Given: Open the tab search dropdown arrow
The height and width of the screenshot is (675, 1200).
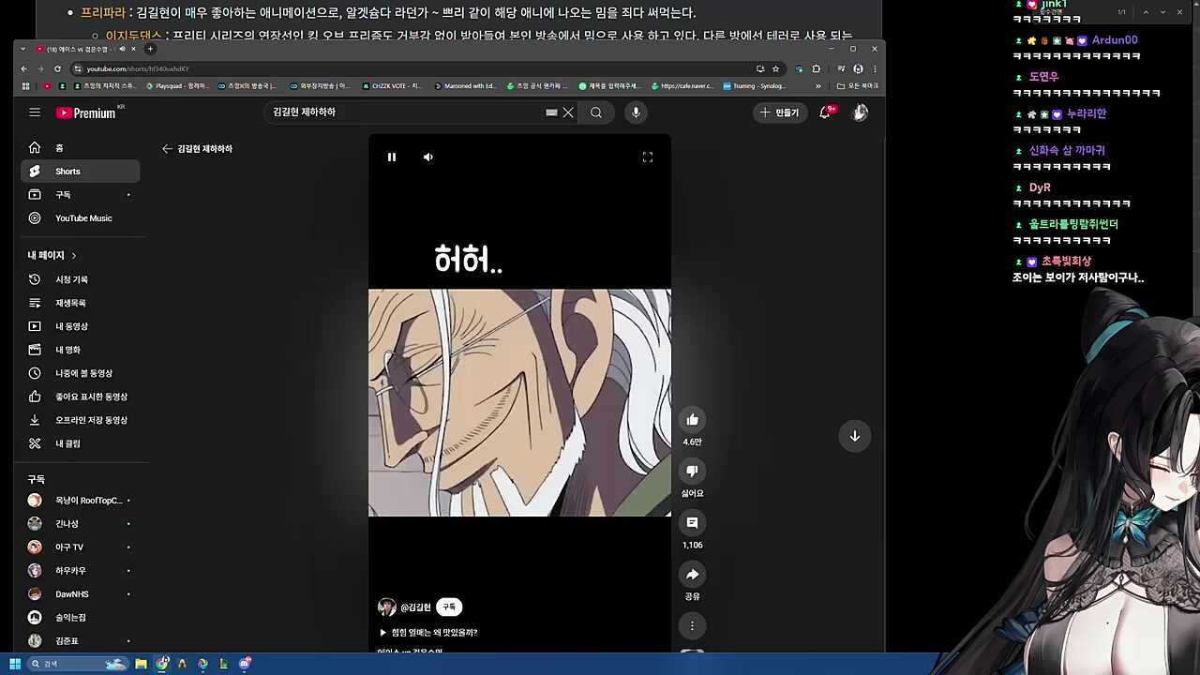Looking at the screenshot, I should tap(22, 49).
